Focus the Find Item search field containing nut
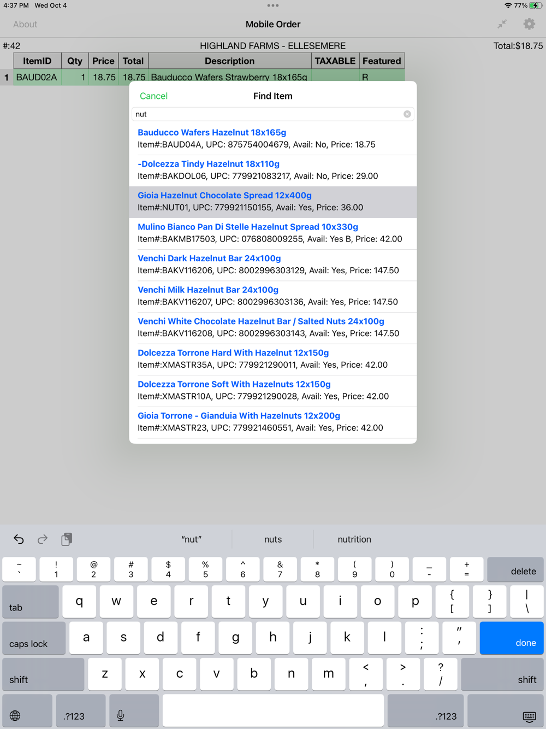The height and width of the screenshot is (729, 546). coord(272,114)
